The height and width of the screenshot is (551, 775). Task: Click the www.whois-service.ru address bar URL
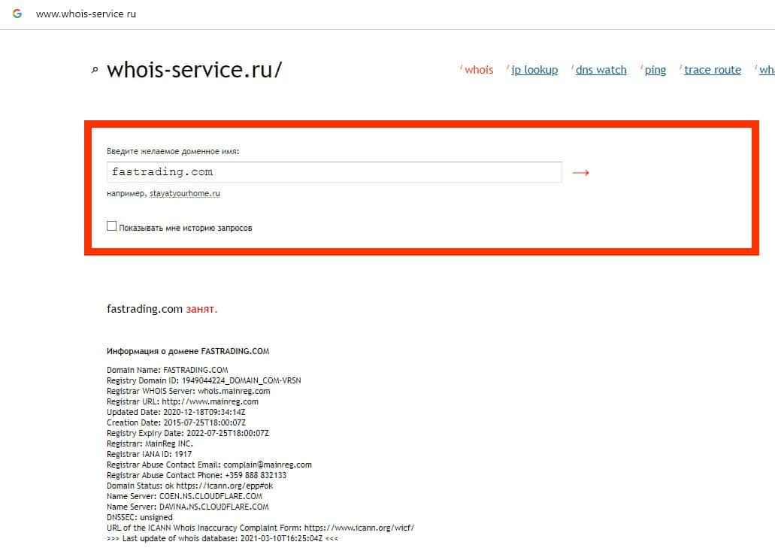coord(86,14)
